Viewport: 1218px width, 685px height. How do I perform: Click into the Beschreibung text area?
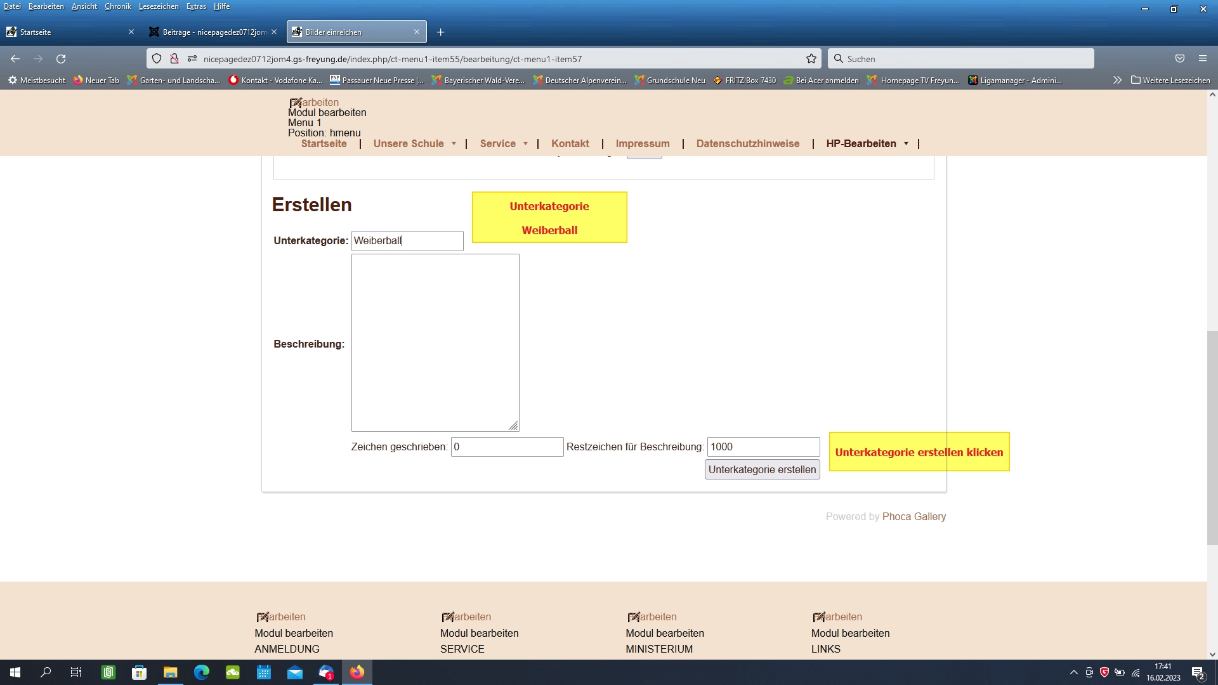pyautogui.click(x=435, y=343)
